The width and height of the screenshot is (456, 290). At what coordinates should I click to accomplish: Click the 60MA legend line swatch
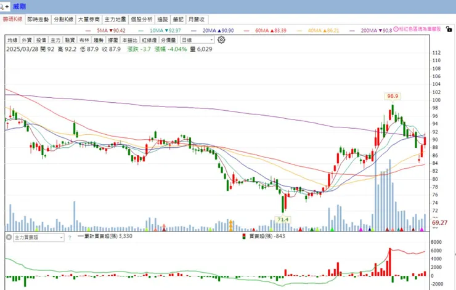pos(246,31)
